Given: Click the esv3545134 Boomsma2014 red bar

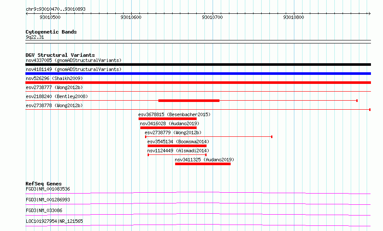Looking at the screenshot, I should [x=177, y=146].
